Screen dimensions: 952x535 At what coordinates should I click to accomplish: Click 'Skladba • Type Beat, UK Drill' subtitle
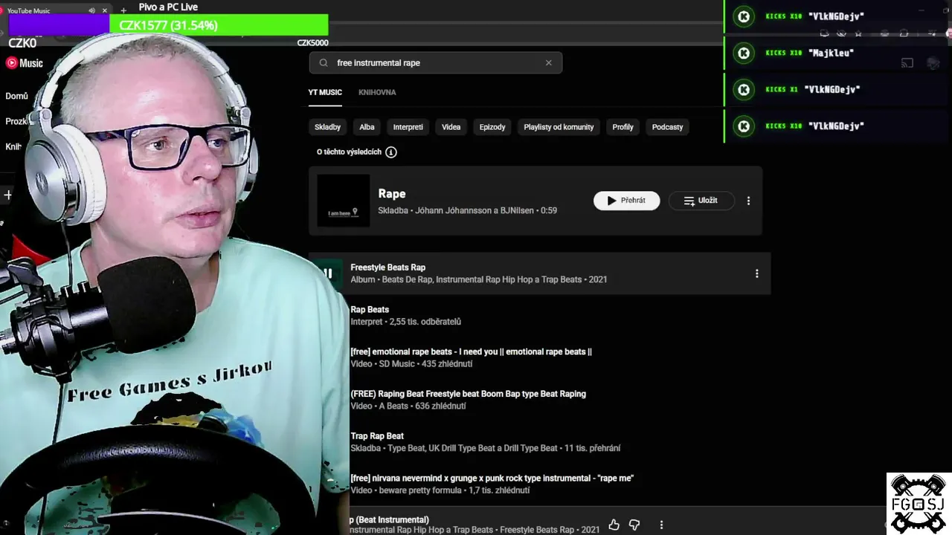pyautogui.click(x=485, y=448)
